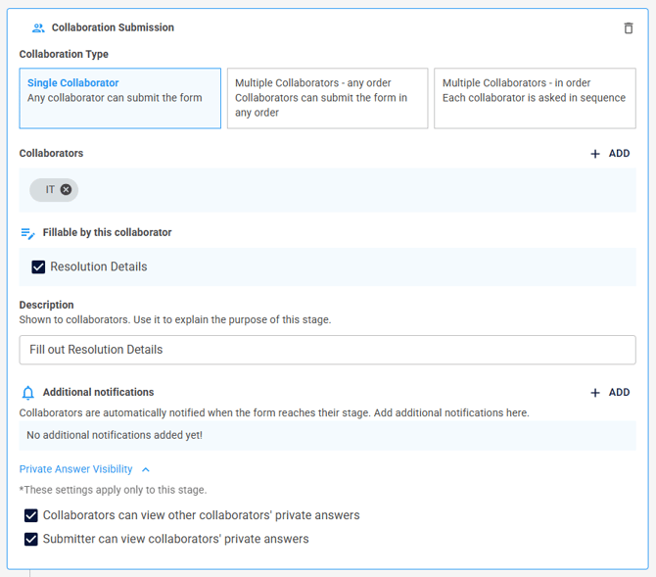Viewport: 656px width, 577px height.
Task: Toggle collaborators can view other private answers
Action: click(x=31, y=515)
